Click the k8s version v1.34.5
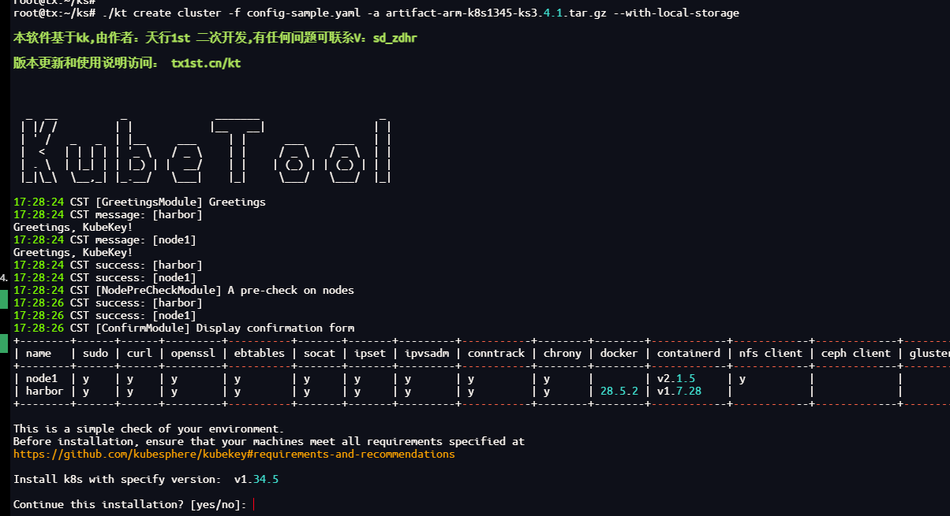Image resolution: width=950 pixels, height=516 pixels. [x=256, y=479]
